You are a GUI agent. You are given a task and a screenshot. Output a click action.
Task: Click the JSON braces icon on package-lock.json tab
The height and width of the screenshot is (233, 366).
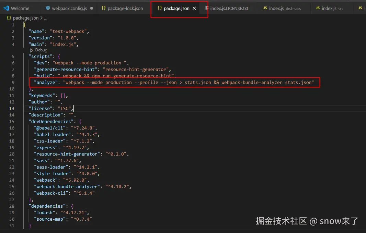104,8
